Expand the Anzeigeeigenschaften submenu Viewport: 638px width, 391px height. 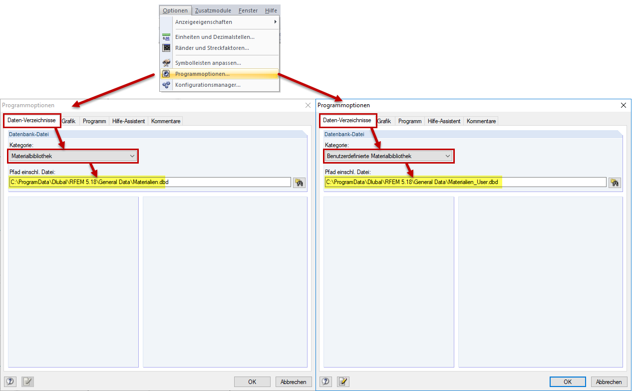coord(220,22)
